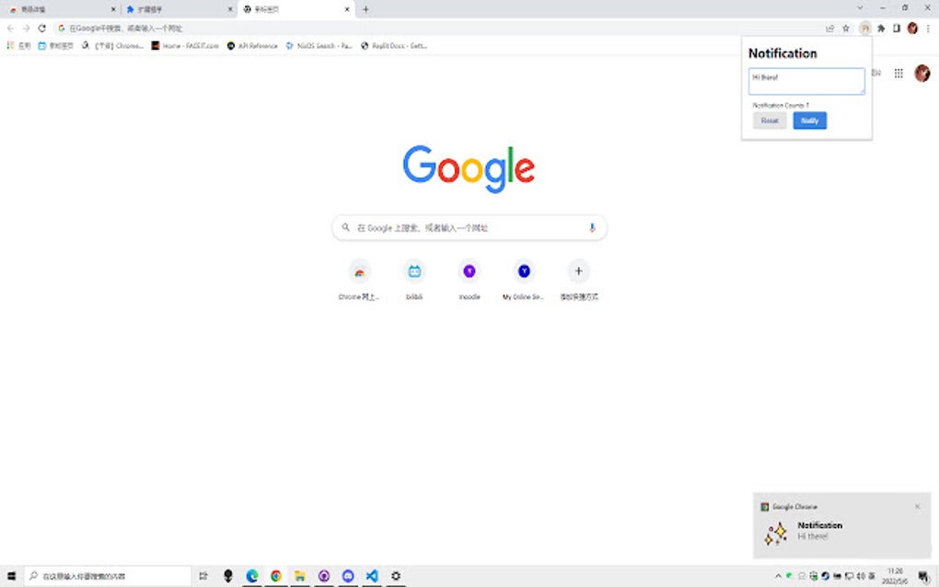This screenshot has width=939, height=587.
Task: Click the message text field in the popup
Action: (x=806, y=81)
